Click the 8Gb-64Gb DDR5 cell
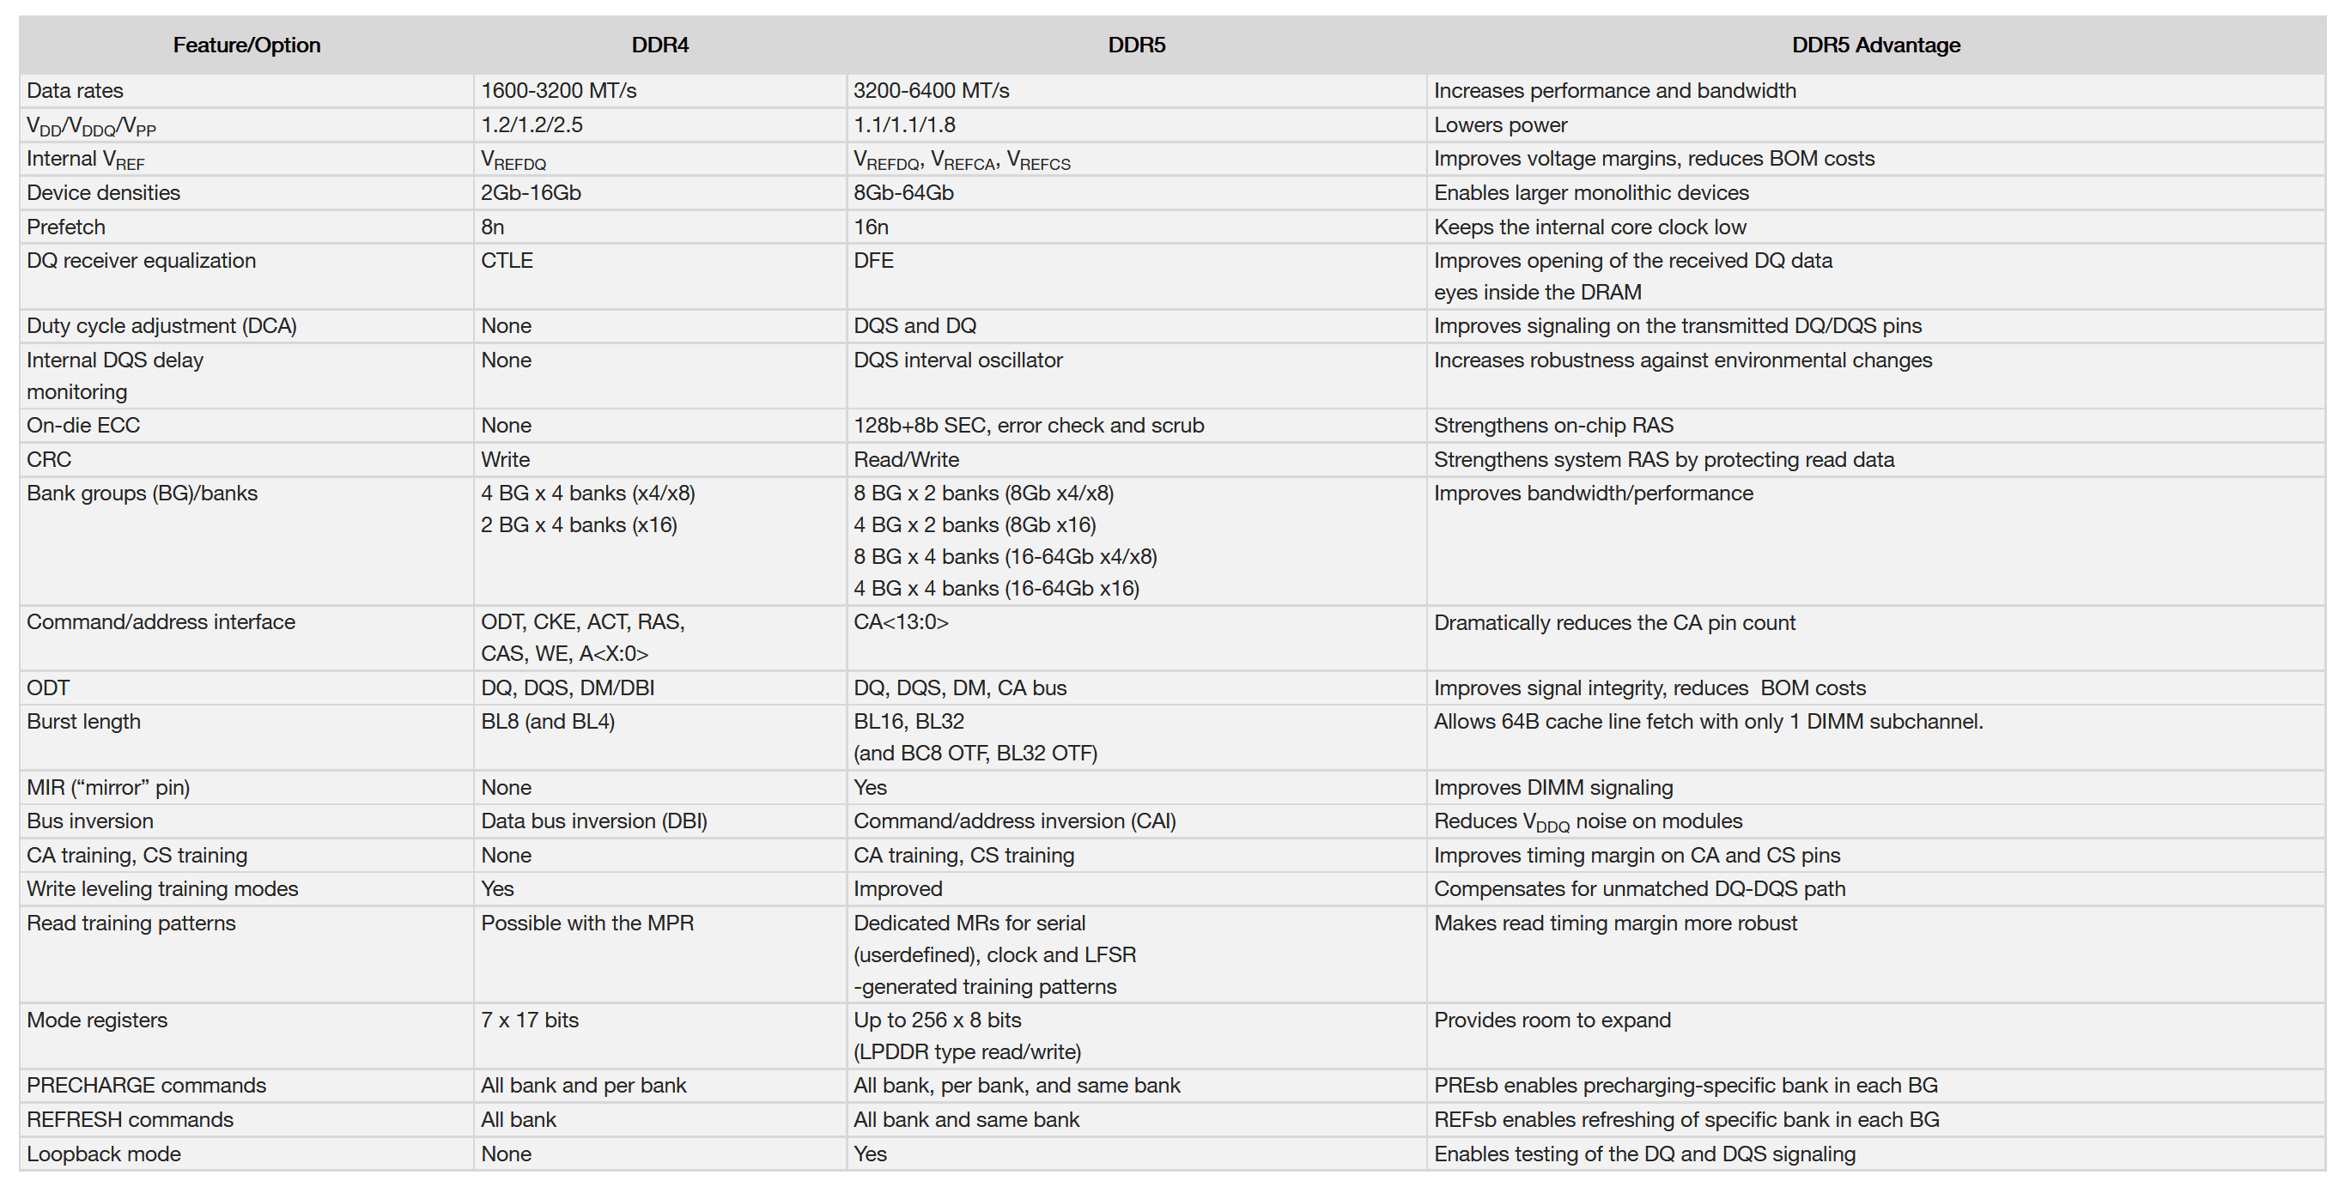Screen dimensions: 2339x1187 pyautogui.click(x=903, y=192)
